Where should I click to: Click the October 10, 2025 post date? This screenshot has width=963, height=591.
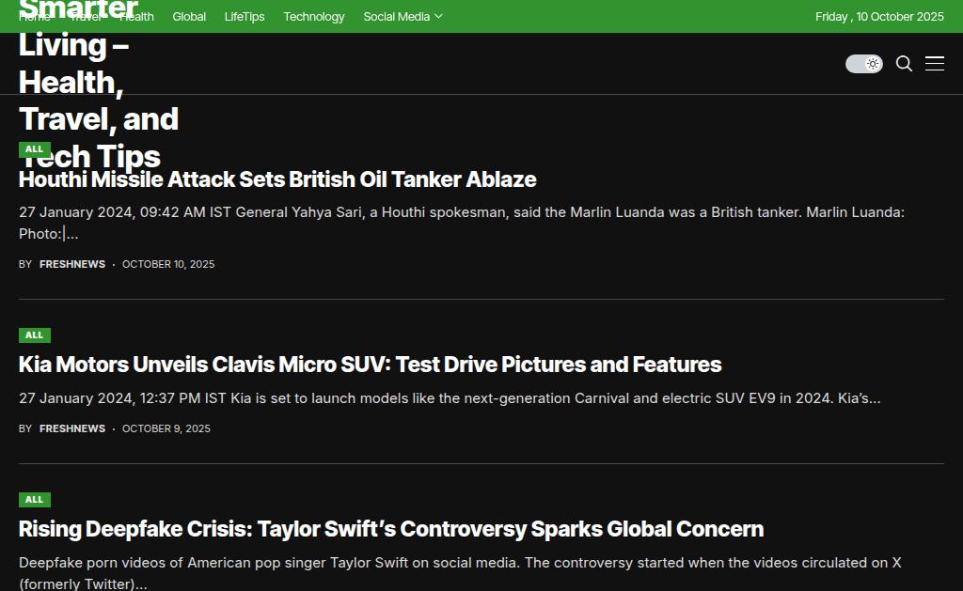point(168,265)
